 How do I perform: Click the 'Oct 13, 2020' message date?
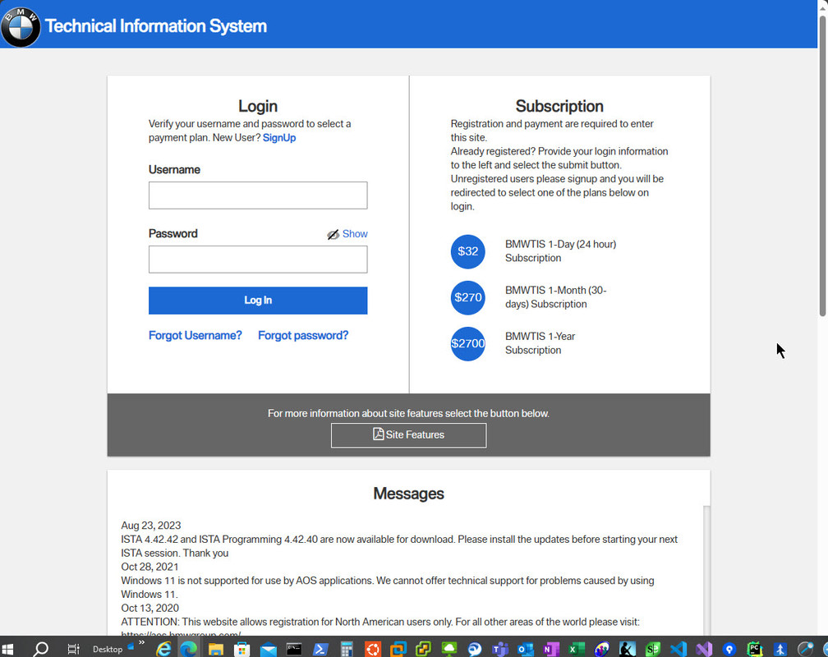pyautogui.click(x=150, y=608)
